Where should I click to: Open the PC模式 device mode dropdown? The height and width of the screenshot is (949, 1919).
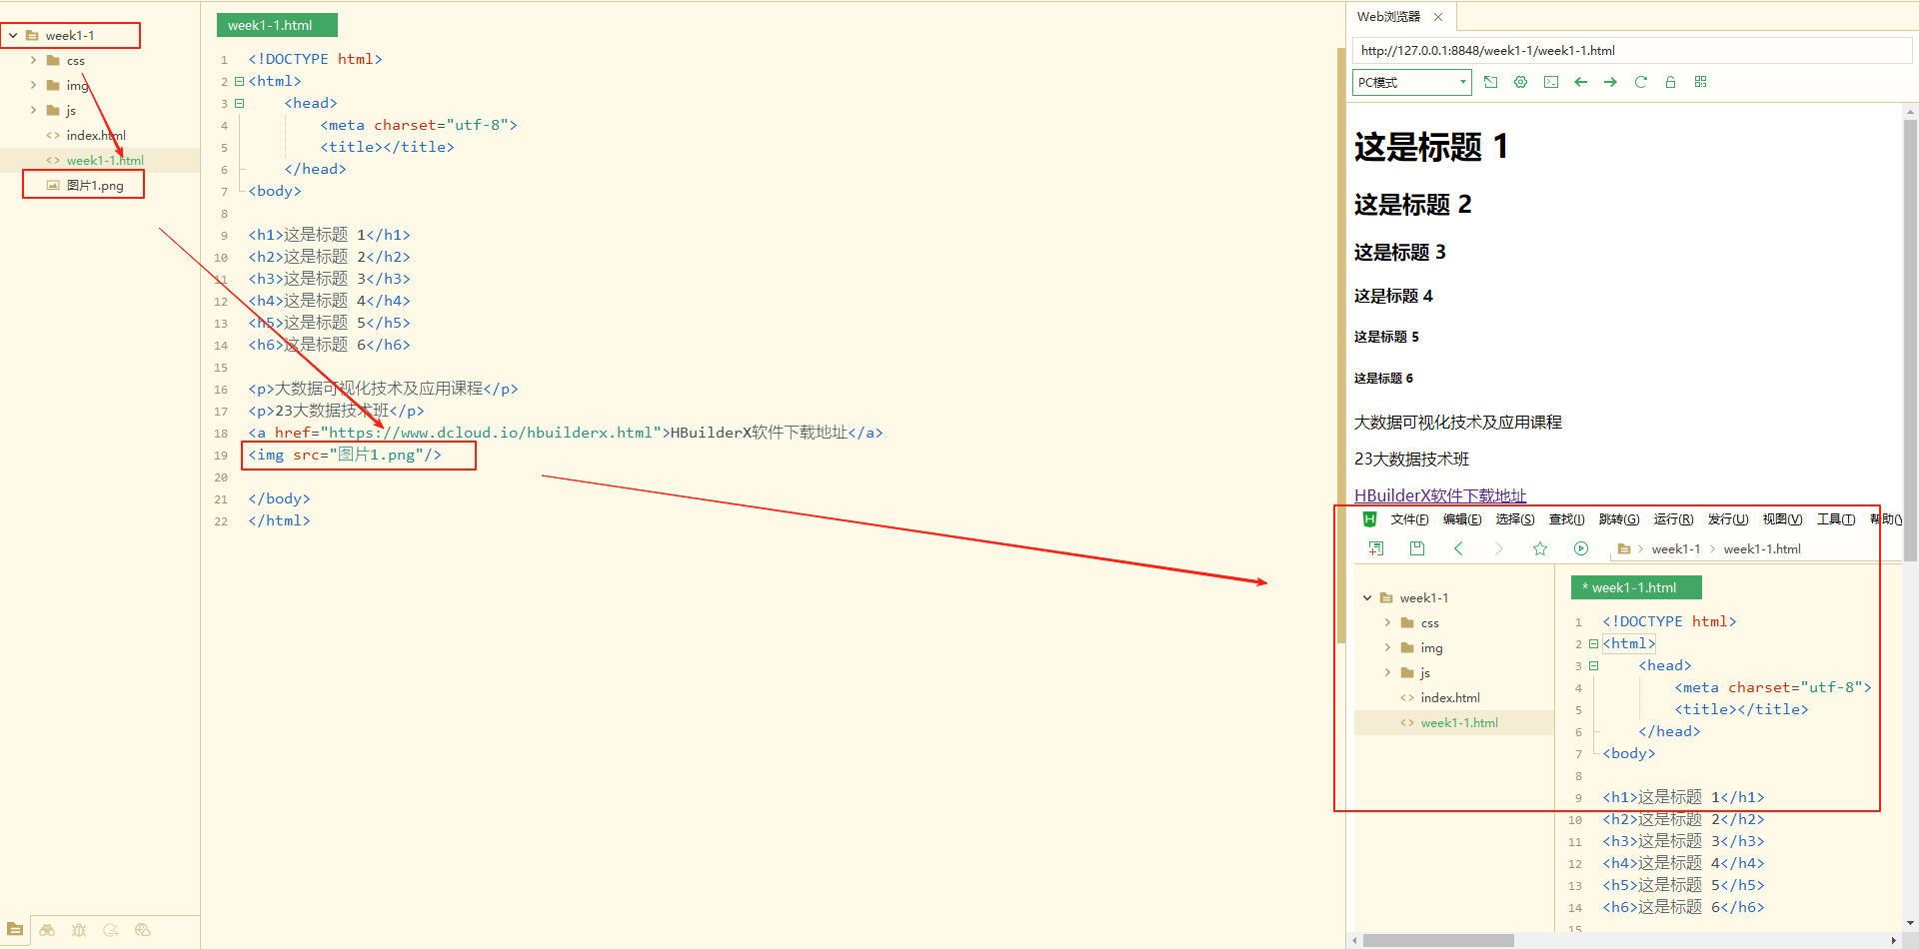tap(1412, 82)
